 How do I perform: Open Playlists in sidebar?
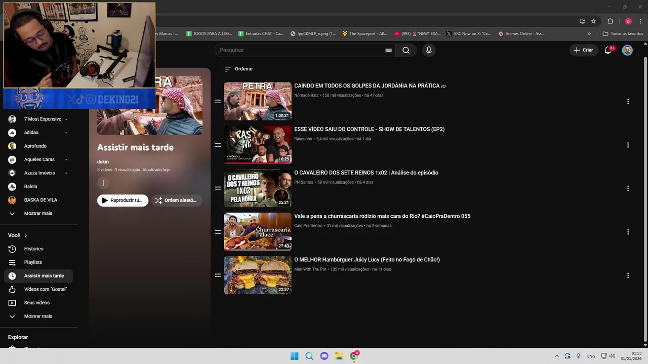(38, 262)
